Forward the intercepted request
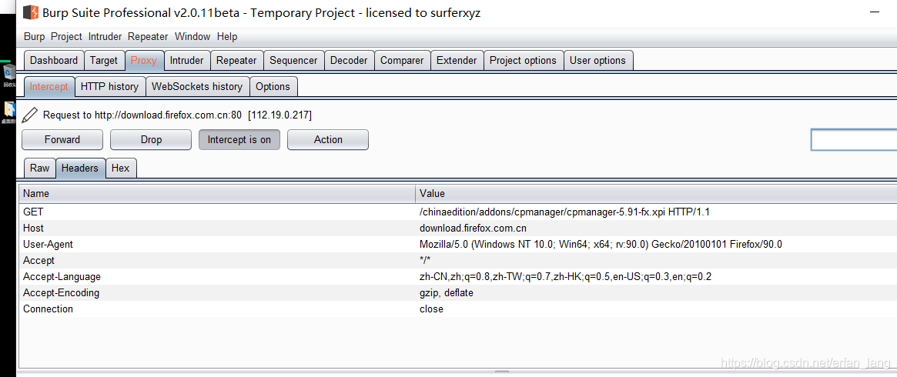This screenshot has width=897, height=377. 62,140
